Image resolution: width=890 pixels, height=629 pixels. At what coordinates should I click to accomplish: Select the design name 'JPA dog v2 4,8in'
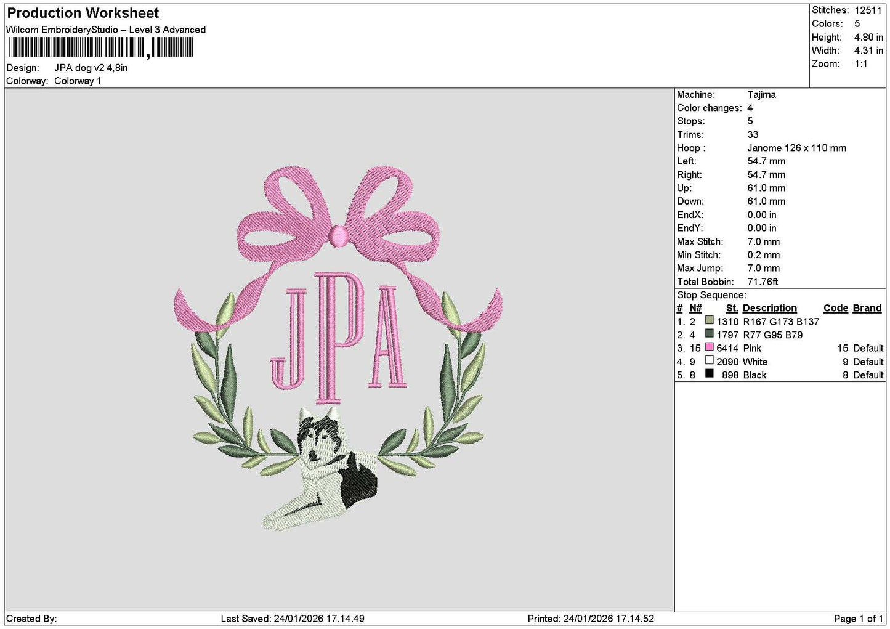(x=91, y=68)
